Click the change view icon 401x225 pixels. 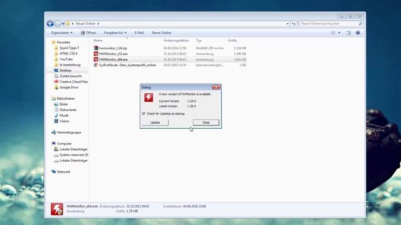tap(333, 32)
